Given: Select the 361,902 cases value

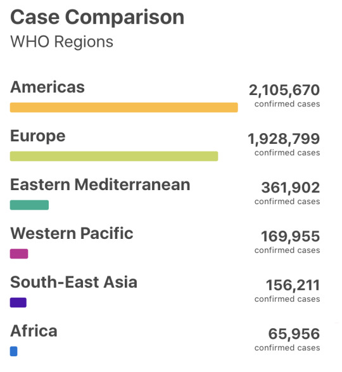Looking at the screenshot, I should tap(291, 188).
